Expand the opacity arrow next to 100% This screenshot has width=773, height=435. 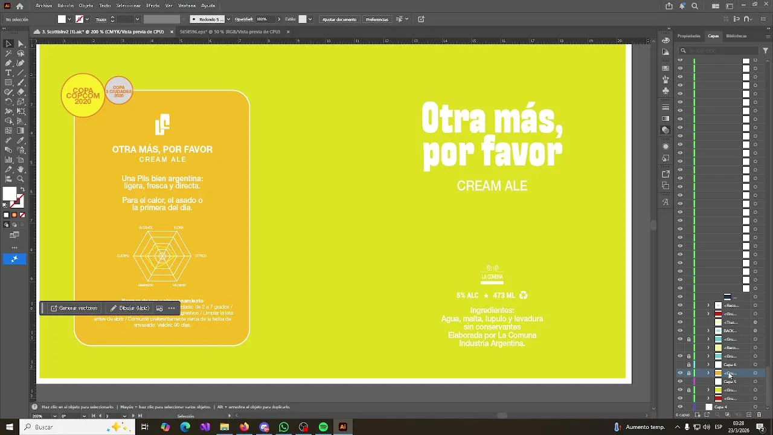[279, 19]
